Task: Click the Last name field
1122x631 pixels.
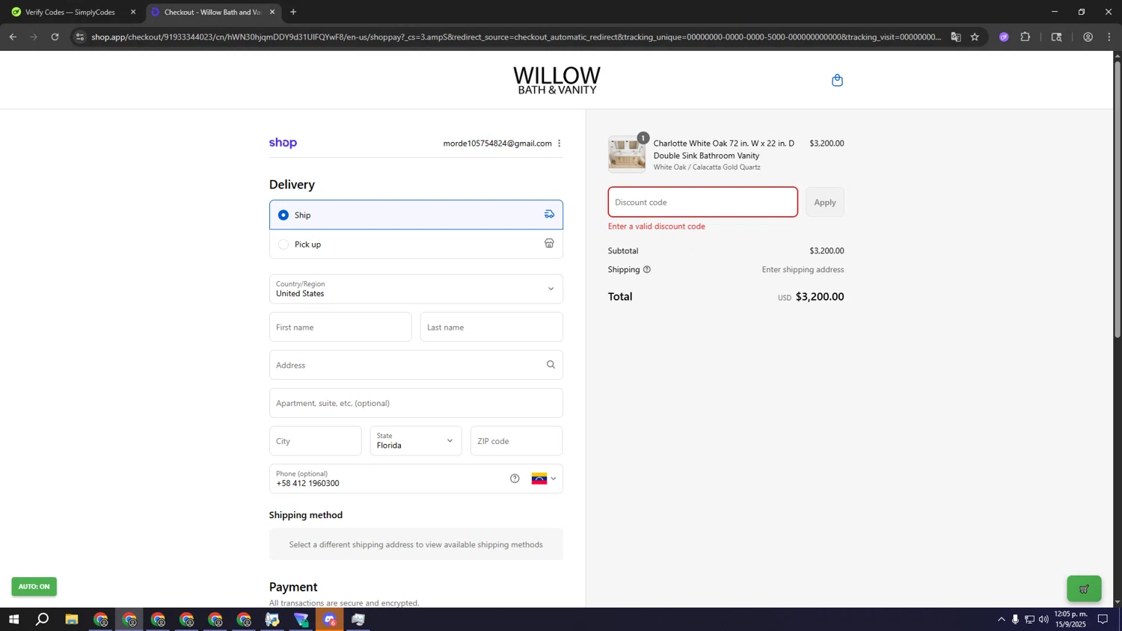Action: point(491,327)
